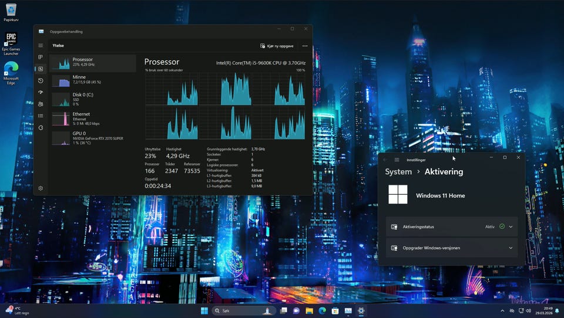The image size is (564, 318).
Task: Click Kjør ny oppgave button
Action: (277, 46)
